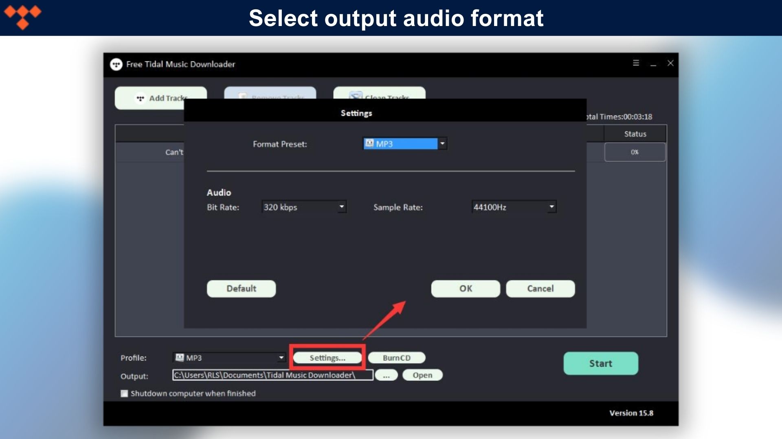Click the output path text field
Image resolution: width=782 pixels, height=439 pixels.
tap(272, 375)
